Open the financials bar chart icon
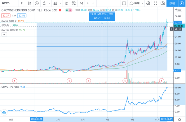The height and width of the screenshot is (122, 186). (55, 3)
